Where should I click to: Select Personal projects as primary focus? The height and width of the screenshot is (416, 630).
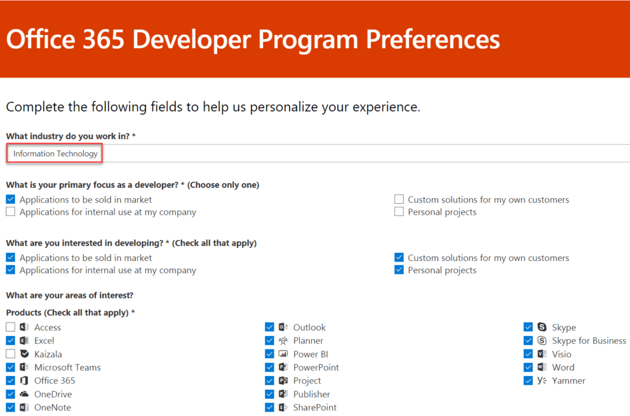[x=399, y=212]
